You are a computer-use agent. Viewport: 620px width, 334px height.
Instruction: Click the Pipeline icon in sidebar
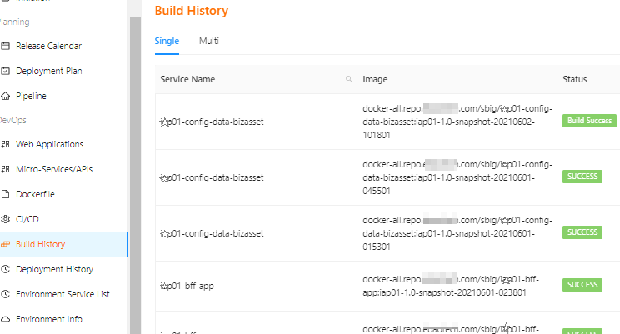(6, 96)
